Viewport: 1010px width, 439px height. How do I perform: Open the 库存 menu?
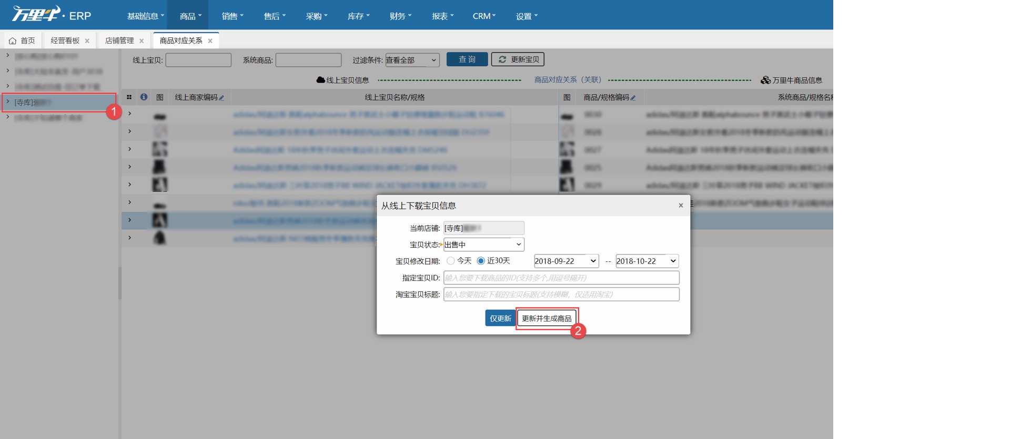pos(359,16)
